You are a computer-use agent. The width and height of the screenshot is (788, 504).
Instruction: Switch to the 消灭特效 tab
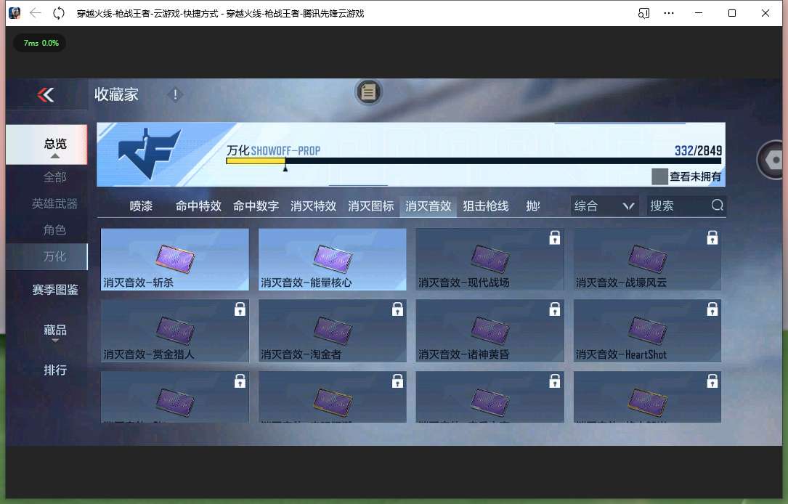(313, 206)
